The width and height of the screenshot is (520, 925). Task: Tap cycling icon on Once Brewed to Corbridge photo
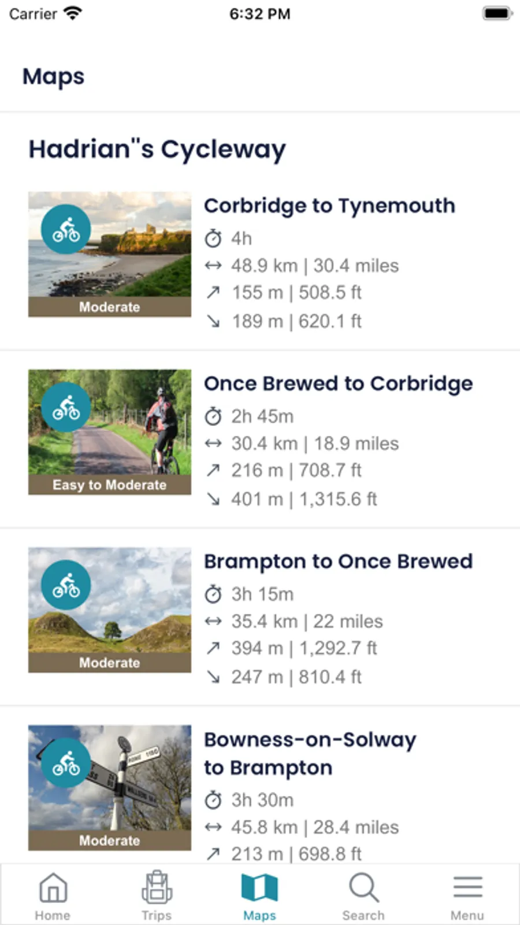(66, 407)
